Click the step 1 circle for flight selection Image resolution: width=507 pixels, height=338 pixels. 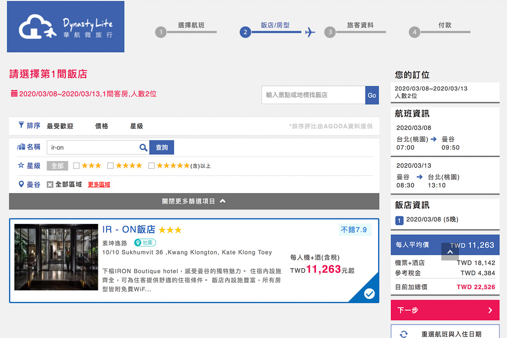[161, 32]
